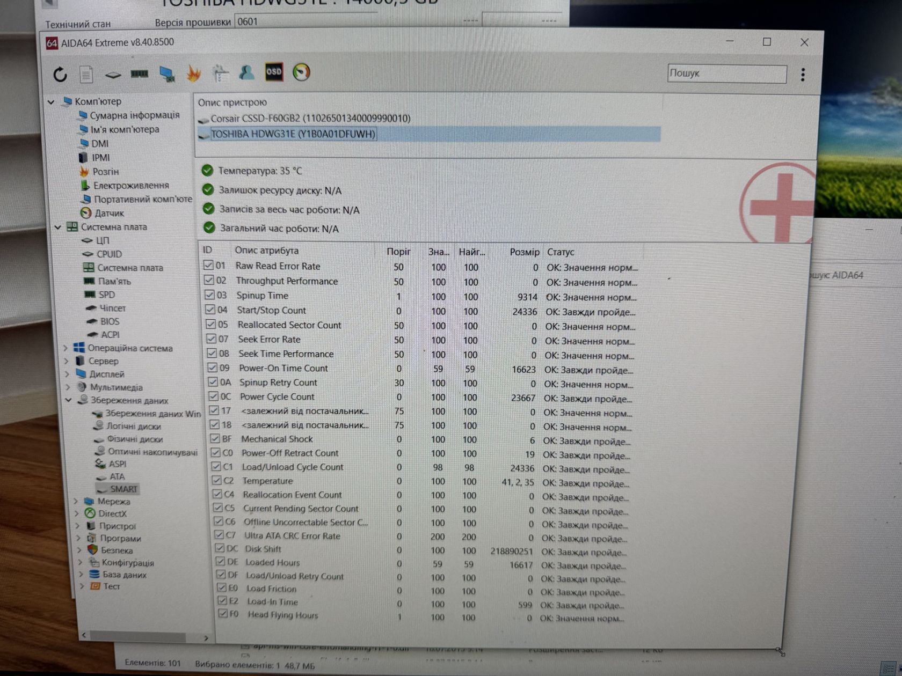
Task: Toggle the Power-On Time Count checkbox
Action: [x=212, y=368]
